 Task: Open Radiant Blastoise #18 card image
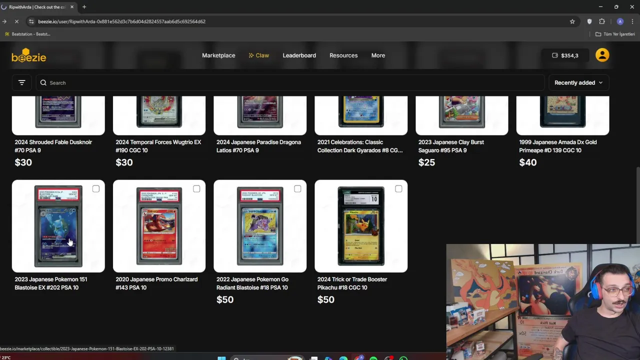point(260,226)
